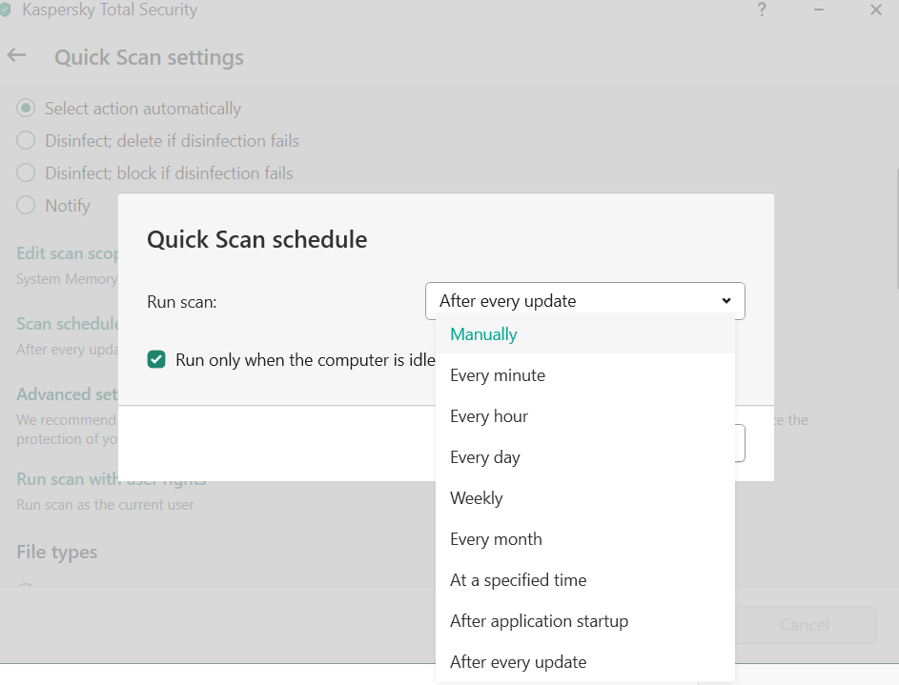
Task: Choose Every minute schedule option
Action: [584, 375]
